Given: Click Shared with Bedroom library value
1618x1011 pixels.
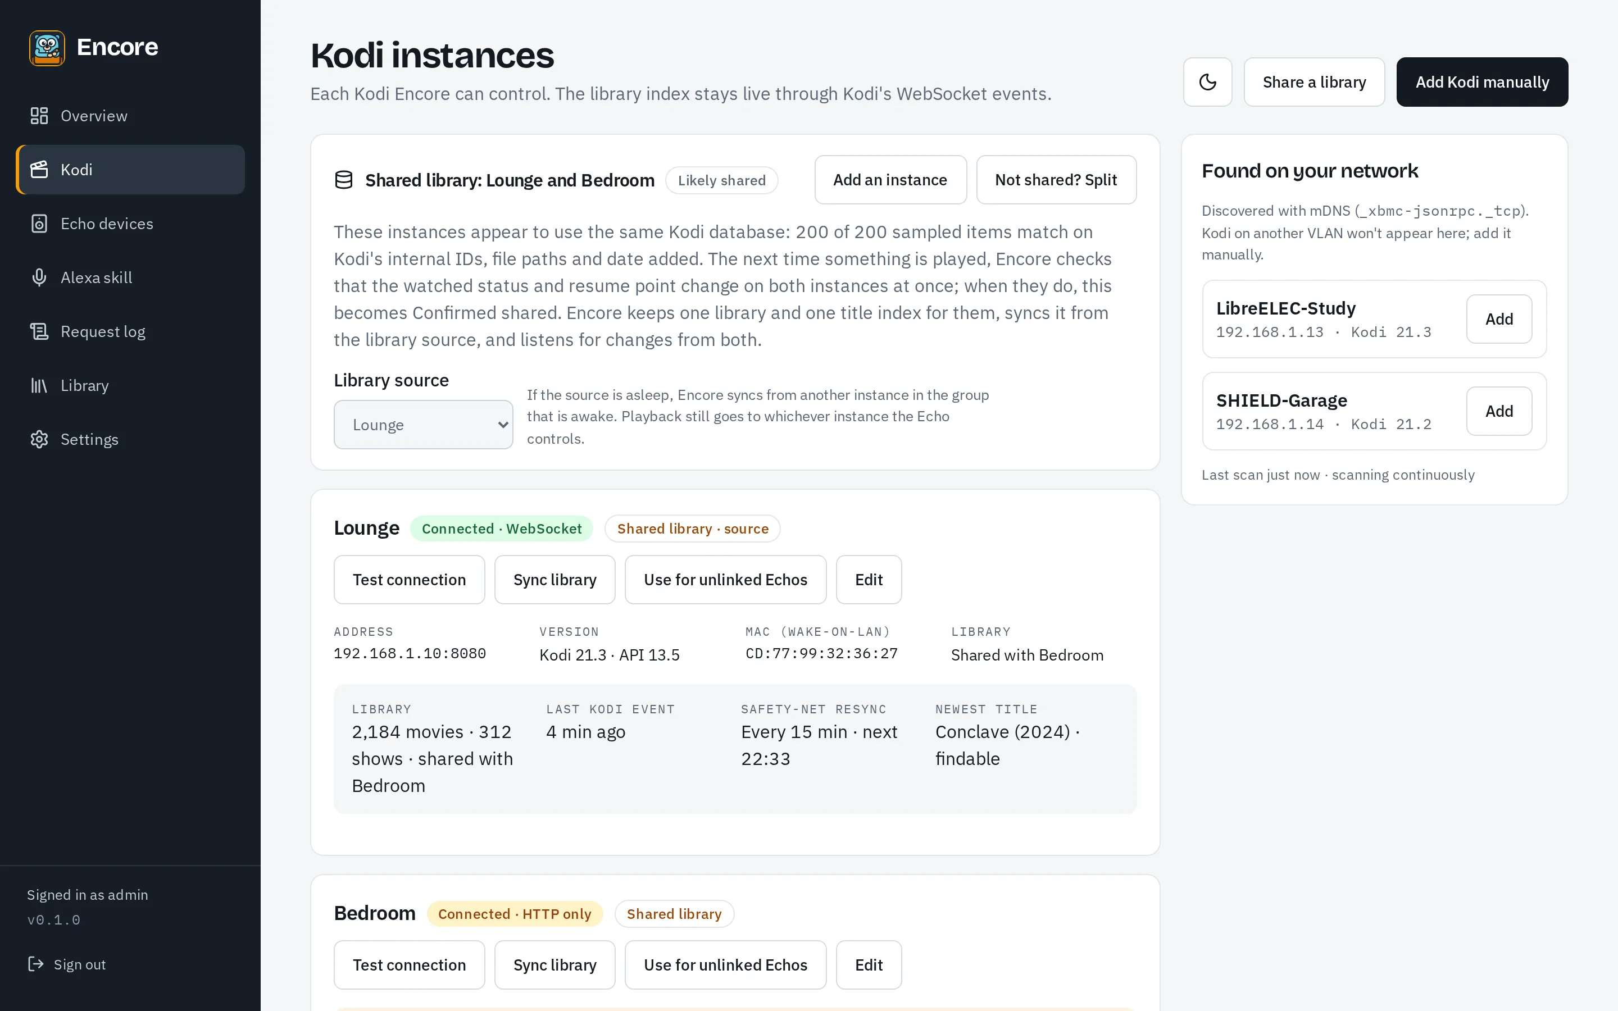Looking at the screenshot, I should 1027,655.
